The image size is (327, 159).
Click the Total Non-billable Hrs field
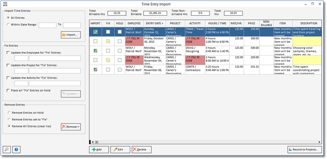[x=200, y=13]
